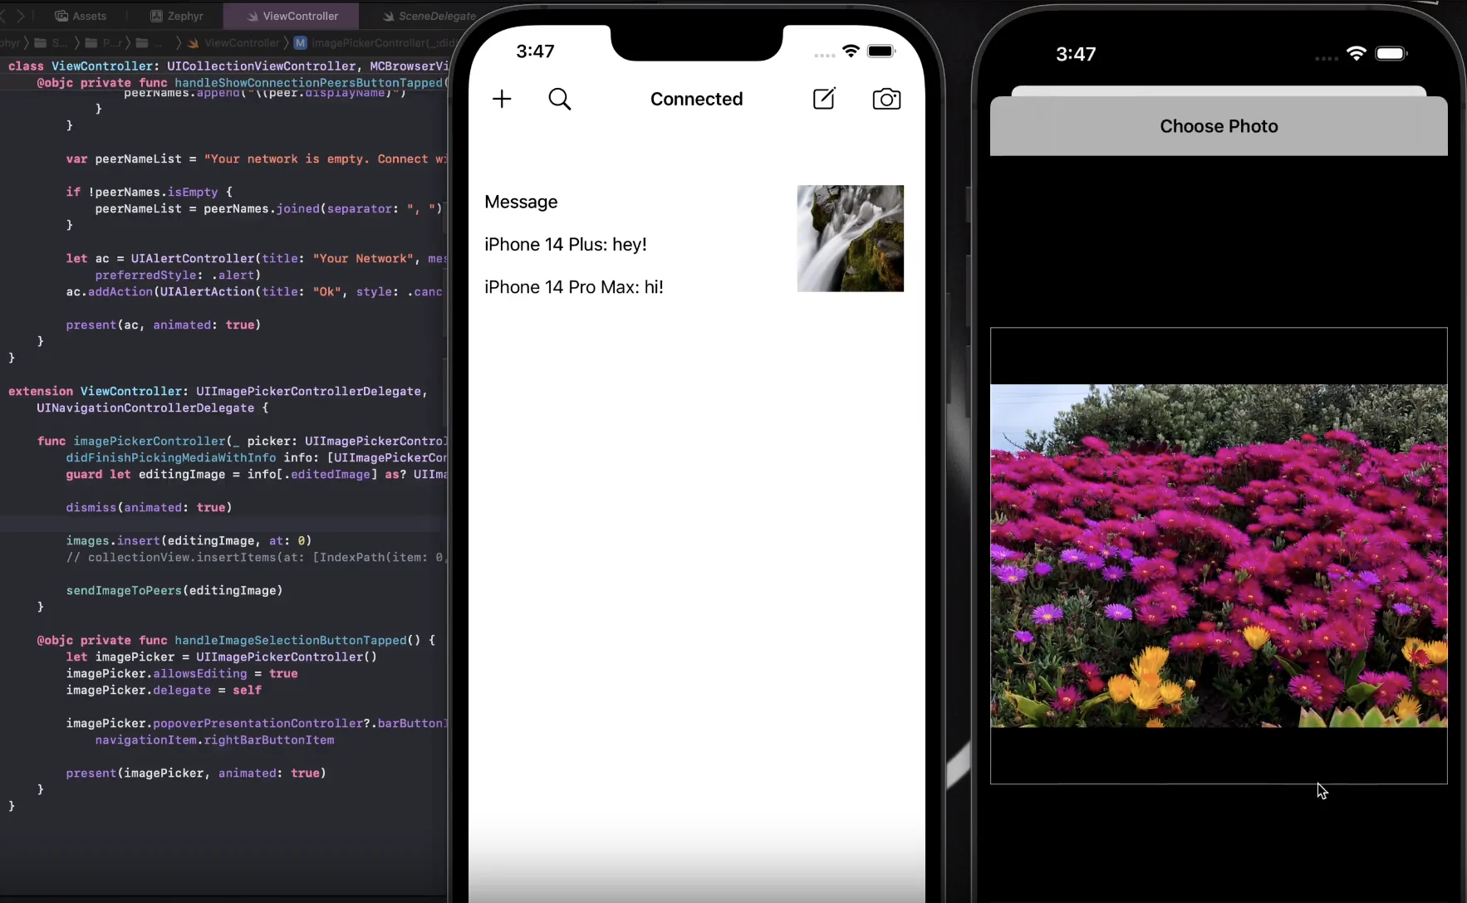This screenshot has height=903, width=1467.
Task: Tap the waterfall image thumbnail
Action: click(x=850, y=238)
